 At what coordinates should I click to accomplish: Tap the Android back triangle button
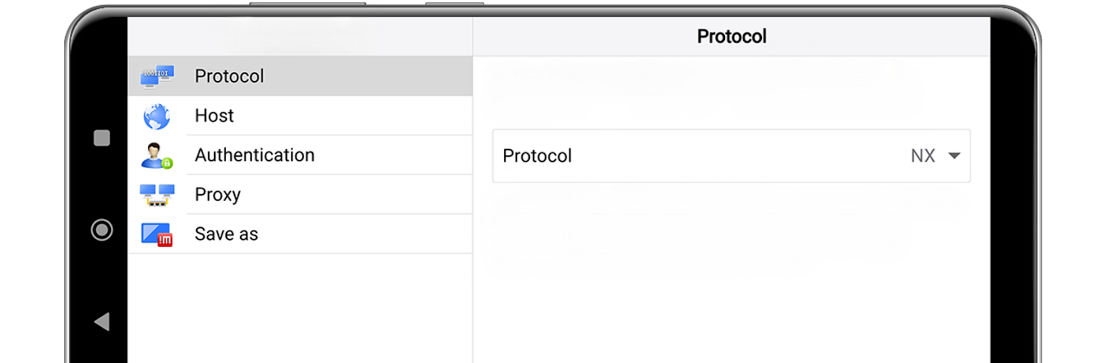tap(102, 322)
